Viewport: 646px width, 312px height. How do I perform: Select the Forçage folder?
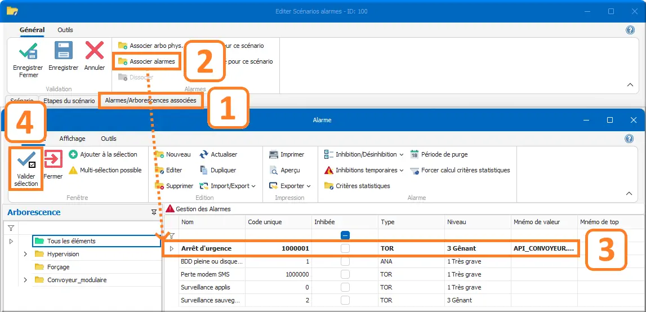[58, 266]
